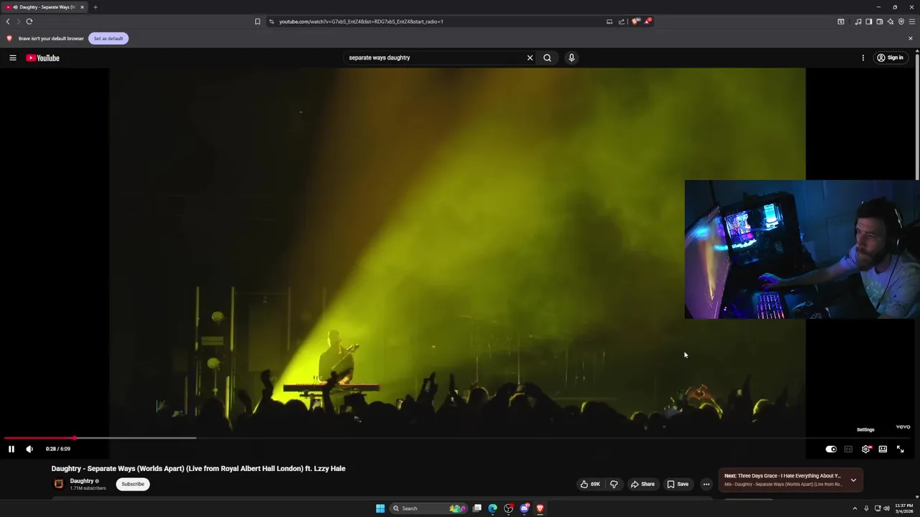The width and height of the screenshot is (920, 517).
Task: Toggle the Brave sidebar panel
Action: tap(868, 22)
